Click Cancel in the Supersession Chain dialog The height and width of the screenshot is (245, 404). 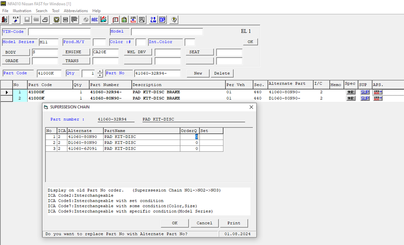pos(204,223)
